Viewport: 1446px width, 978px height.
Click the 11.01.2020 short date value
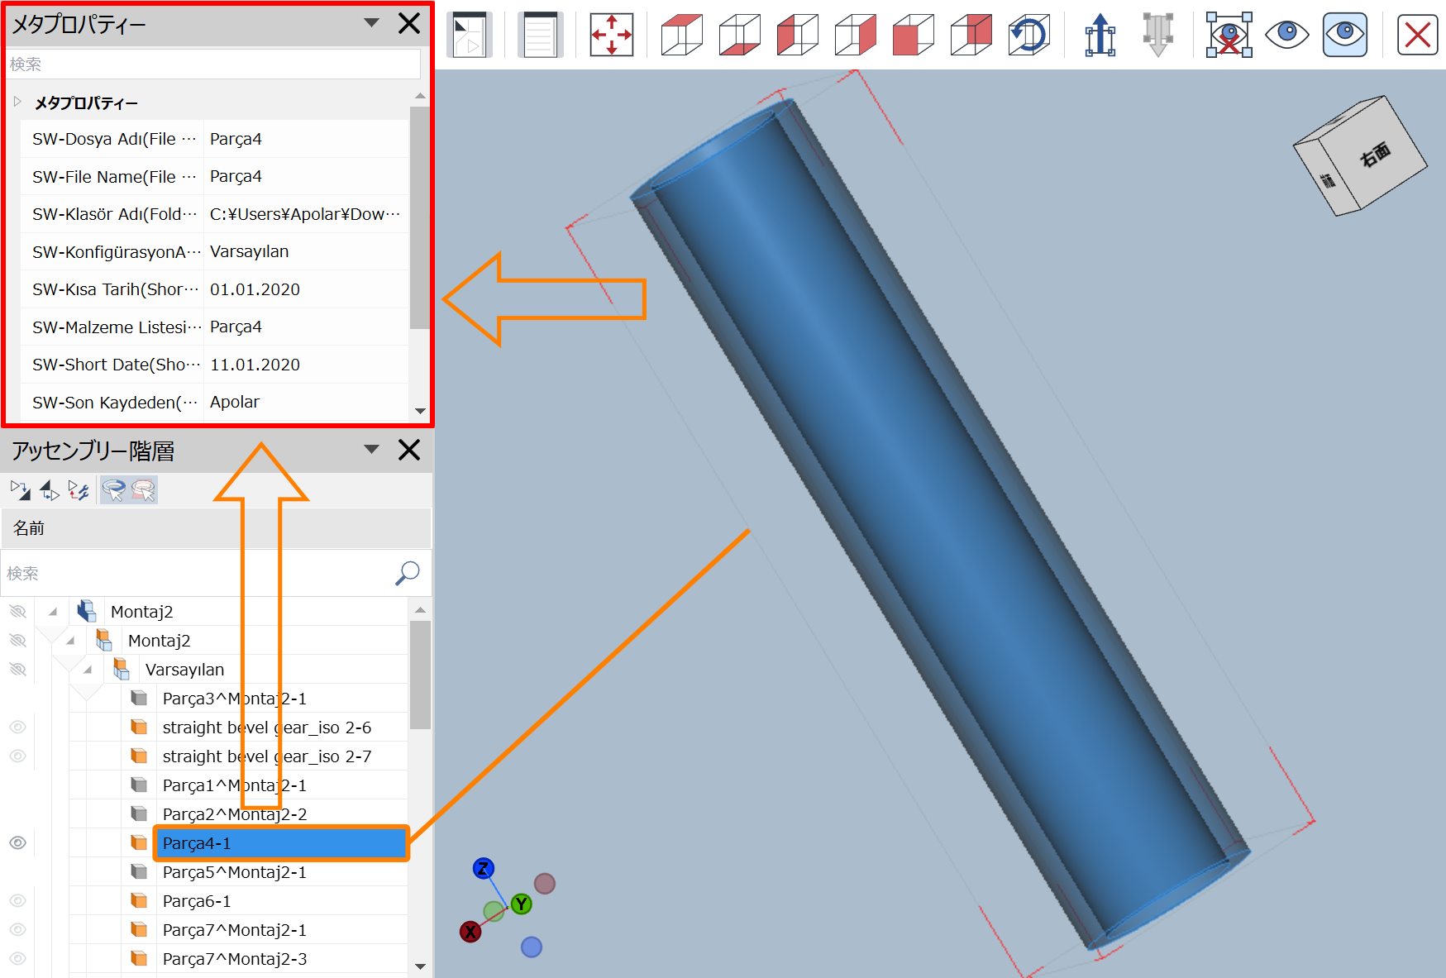point(255,365)
